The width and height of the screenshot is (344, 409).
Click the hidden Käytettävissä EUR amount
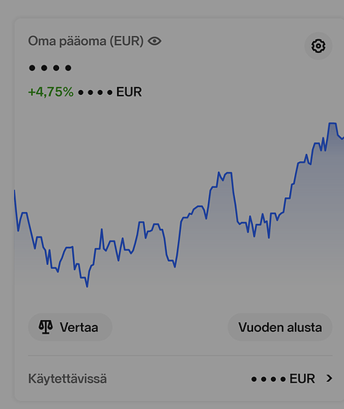point(283,379)
